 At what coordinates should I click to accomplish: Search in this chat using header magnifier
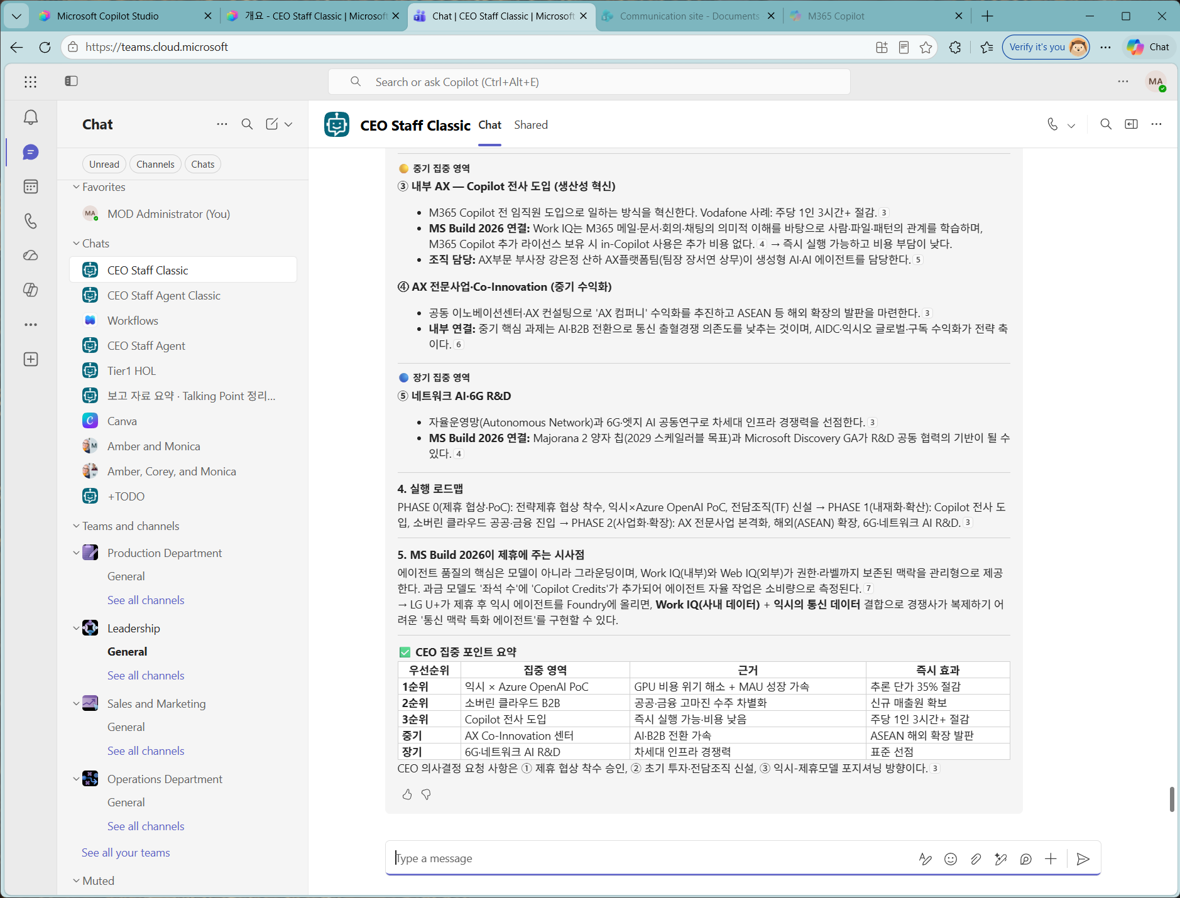1106,124
